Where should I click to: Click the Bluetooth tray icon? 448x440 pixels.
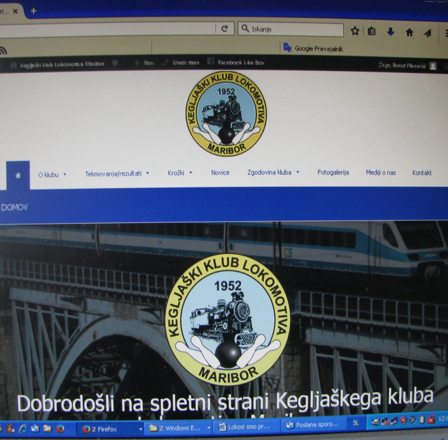pos(422,419)
